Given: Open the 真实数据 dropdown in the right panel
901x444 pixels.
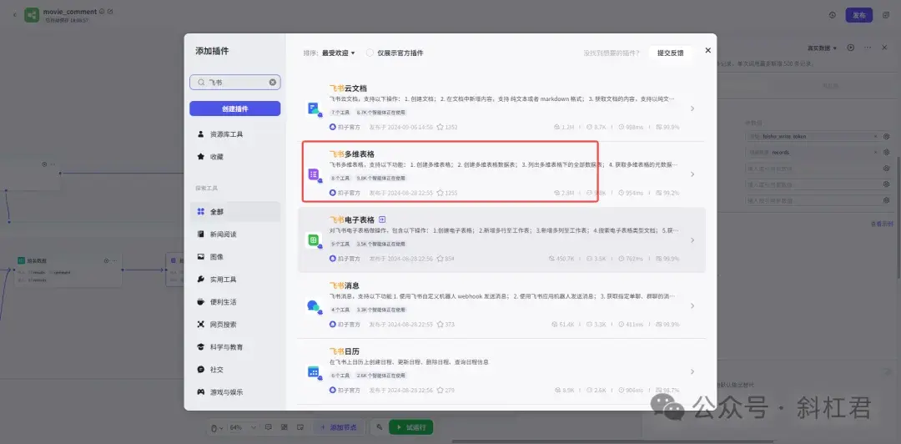Looking at the screenshot, I should (x=823, y=48).
